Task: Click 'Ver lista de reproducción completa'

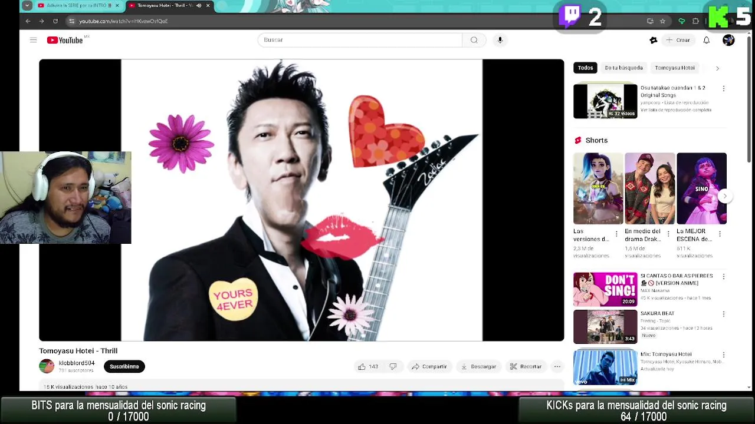Action: coord(676,110)
